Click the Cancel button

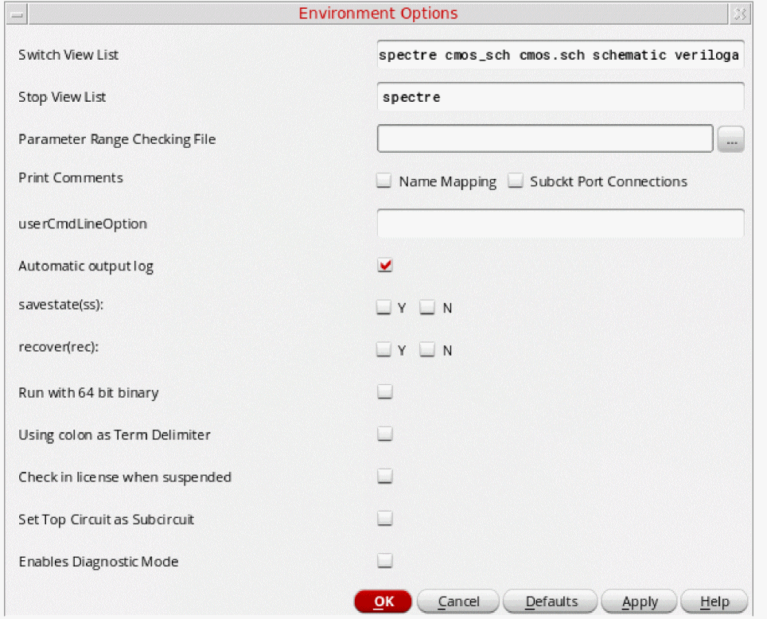(458, 601)
